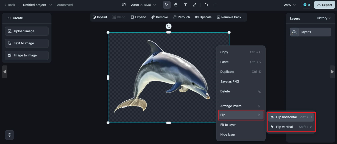Select the Text tool
The height and width of the screenshot is (144, 337).
click(x=185, y=5)
